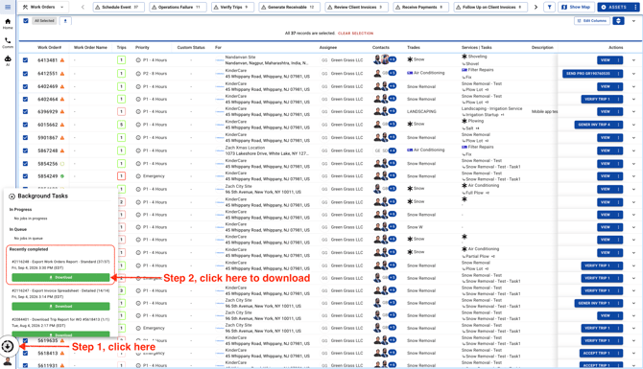Expand row 6396929 details chevron

[634, 111]
